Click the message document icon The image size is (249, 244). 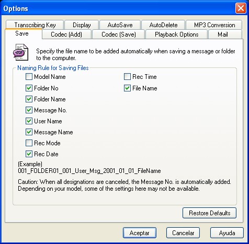(x=20, y=52)
